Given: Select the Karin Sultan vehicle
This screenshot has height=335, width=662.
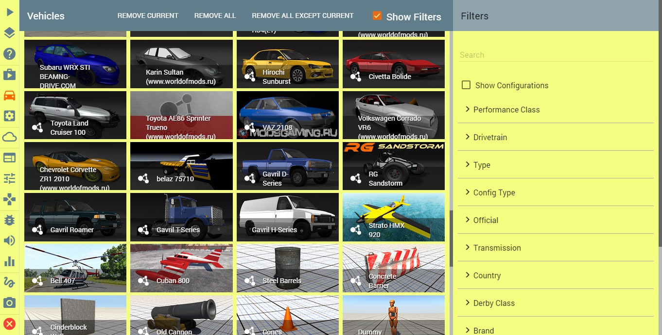Looking at the screenshot, I should coord(181,64).
